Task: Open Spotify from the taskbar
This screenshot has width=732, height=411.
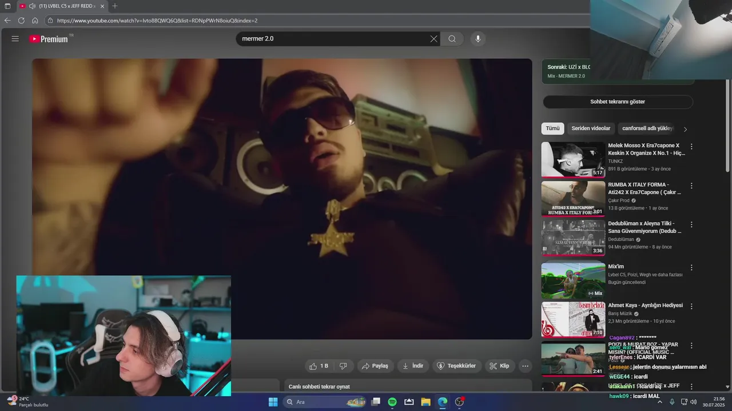Action: pyautogui.click(x=392, y=402)
